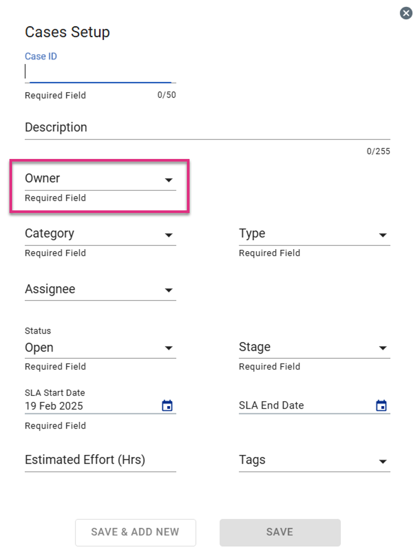419x554 pixels.
Task: Click the Status label above Open
Action: point(38,331)
